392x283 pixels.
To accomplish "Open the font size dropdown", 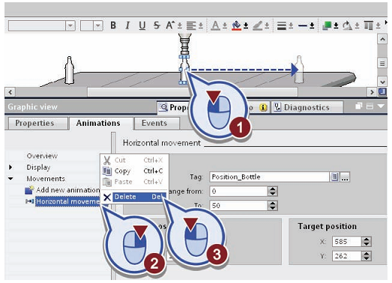I will click(x=98, y=25).
